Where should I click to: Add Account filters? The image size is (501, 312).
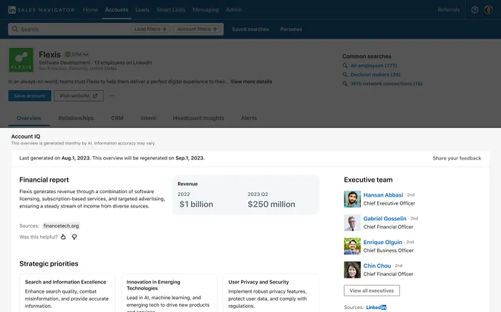pos(197,29)
